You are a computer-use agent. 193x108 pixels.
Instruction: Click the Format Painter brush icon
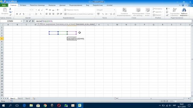[10, 15]
